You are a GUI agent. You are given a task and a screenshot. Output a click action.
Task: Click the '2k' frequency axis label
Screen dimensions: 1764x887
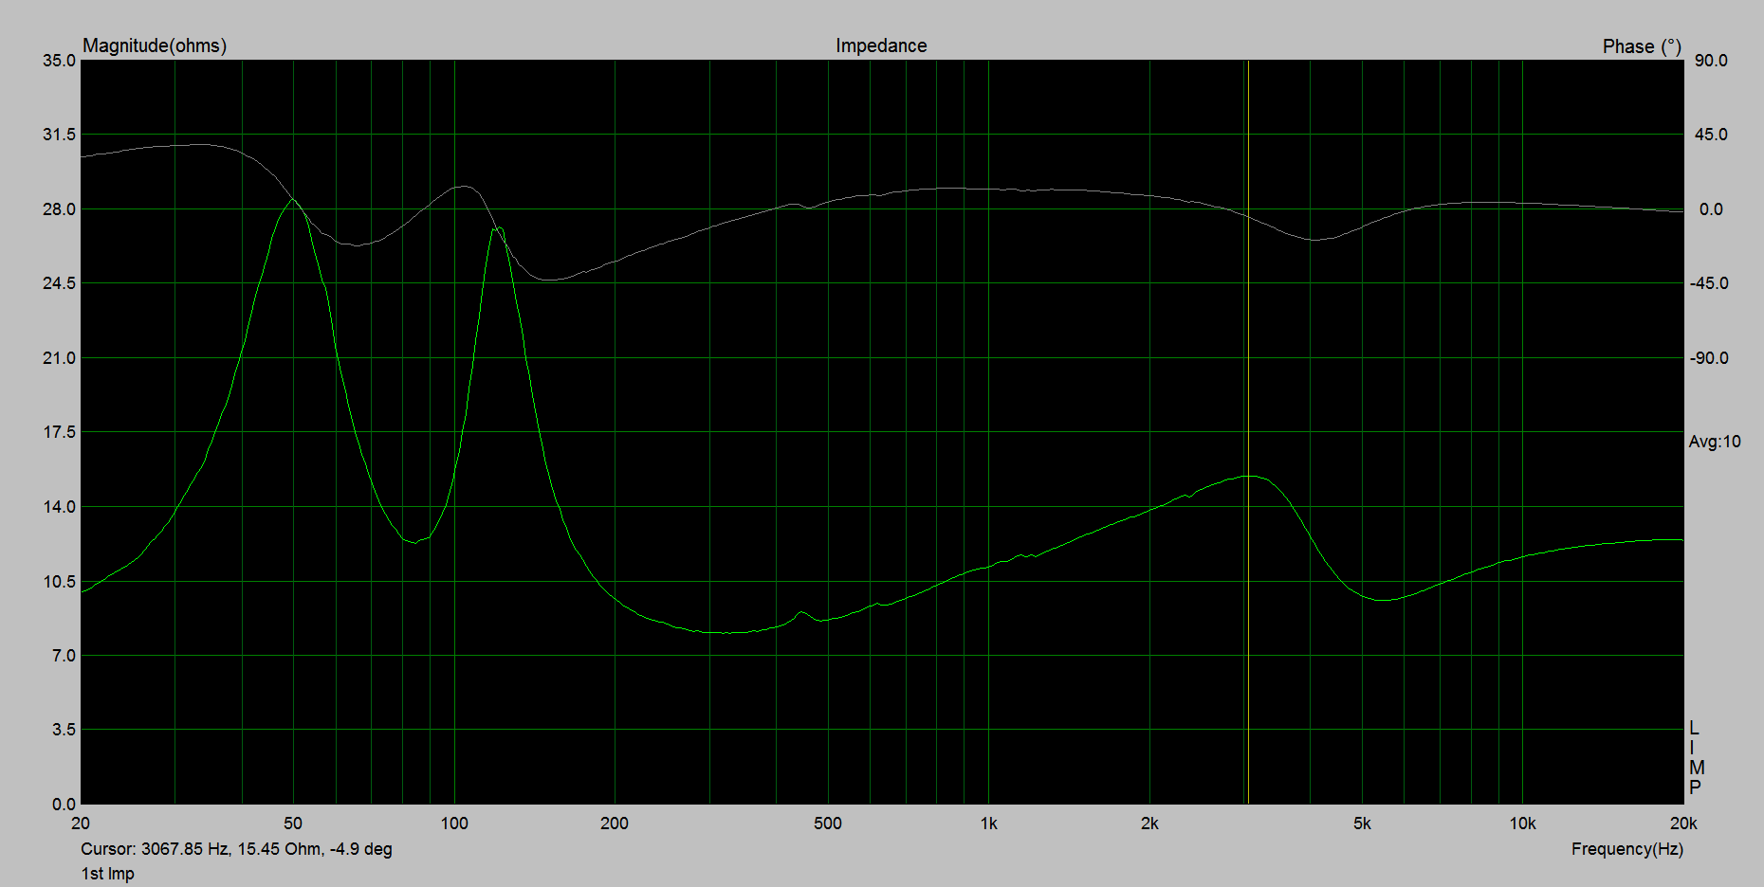pyautogui.click(x=1149, y=824)
